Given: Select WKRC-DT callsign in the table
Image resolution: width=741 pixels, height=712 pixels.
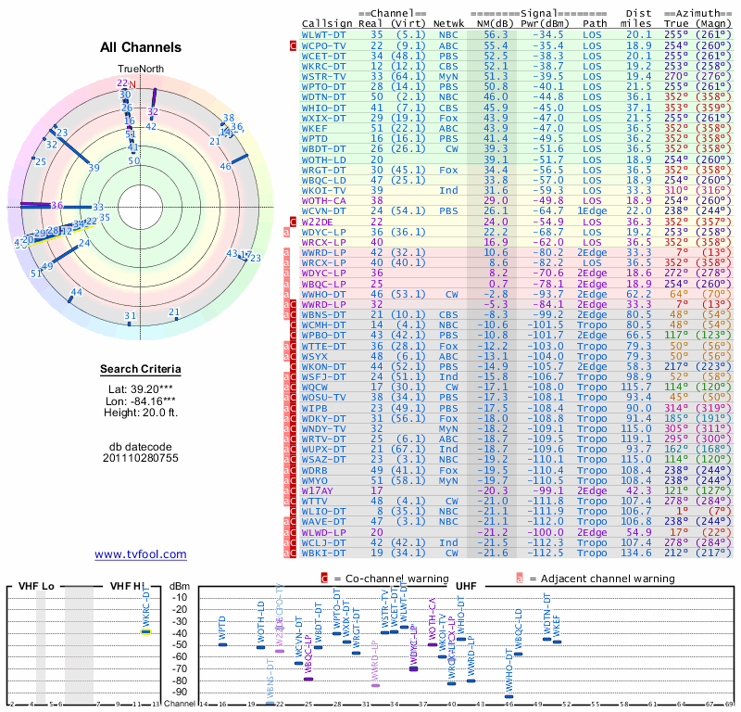Looking at the screenshot, I should [323, 66].
